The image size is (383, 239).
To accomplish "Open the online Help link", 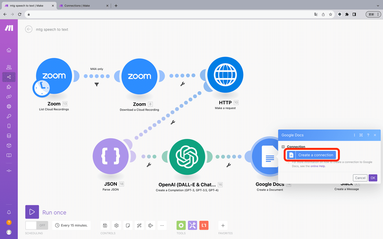I will tap(318, 166).
